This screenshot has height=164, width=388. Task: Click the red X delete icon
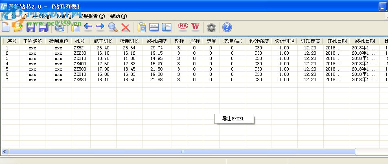126,27
